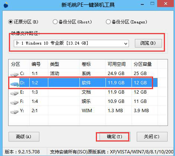Click the peach app logo icon

(6, 5)
